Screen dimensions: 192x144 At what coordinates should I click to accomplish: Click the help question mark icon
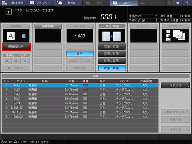pyautogui.click(x=187, y=3)
